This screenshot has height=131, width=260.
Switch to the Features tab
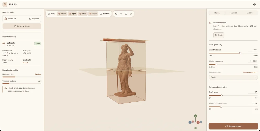click(233, 13)
